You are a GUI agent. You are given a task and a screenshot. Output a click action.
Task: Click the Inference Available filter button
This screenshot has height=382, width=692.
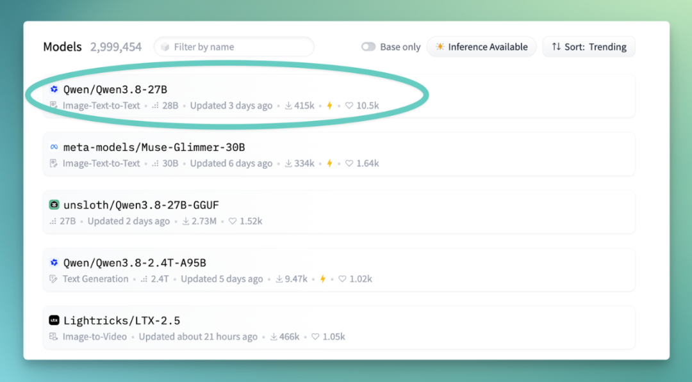coord(481,47)
